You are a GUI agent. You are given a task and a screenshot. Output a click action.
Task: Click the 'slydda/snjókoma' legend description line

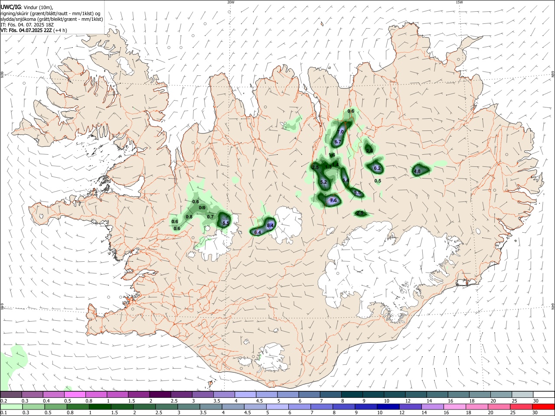click(52, 19)
